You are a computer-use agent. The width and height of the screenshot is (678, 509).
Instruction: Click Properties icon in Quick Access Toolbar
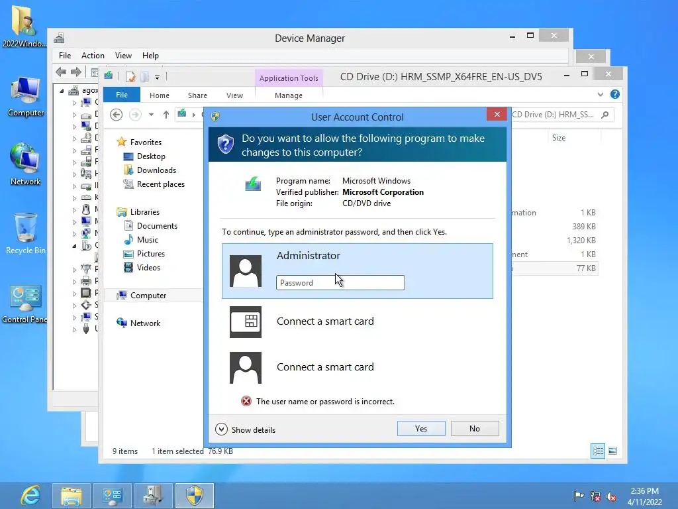point(130,77)
